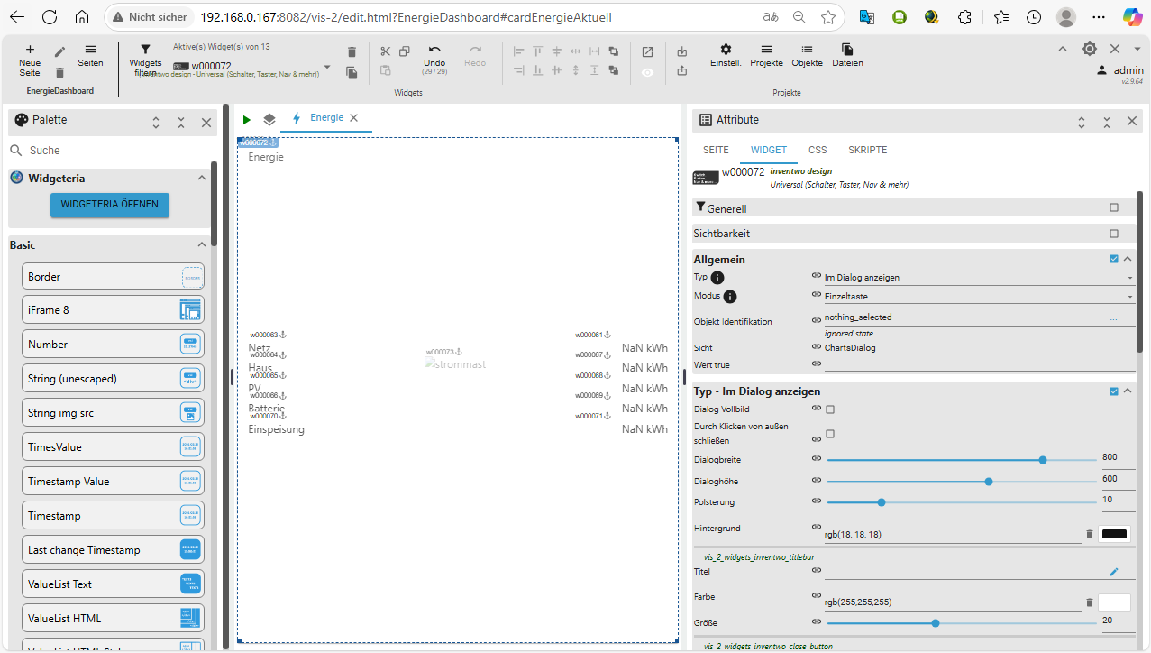Click the Neue Seite plus icon

30,50
